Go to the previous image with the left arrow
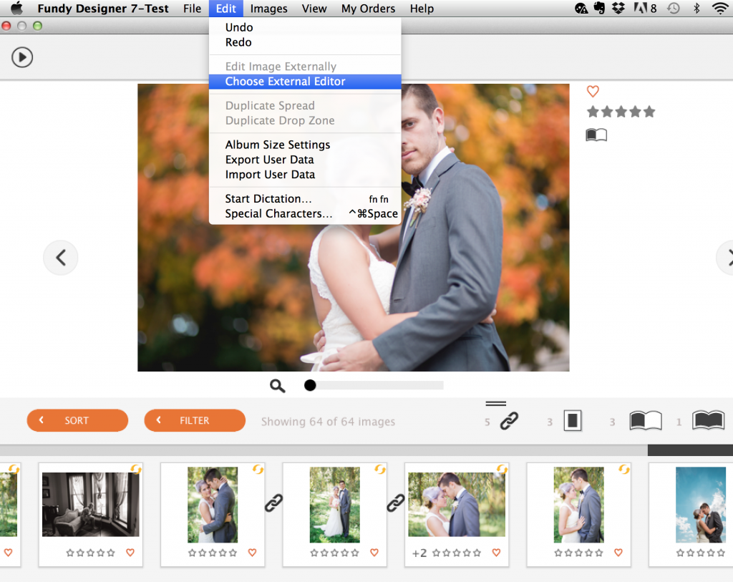 pyautogui.click(x=61, y=258)
